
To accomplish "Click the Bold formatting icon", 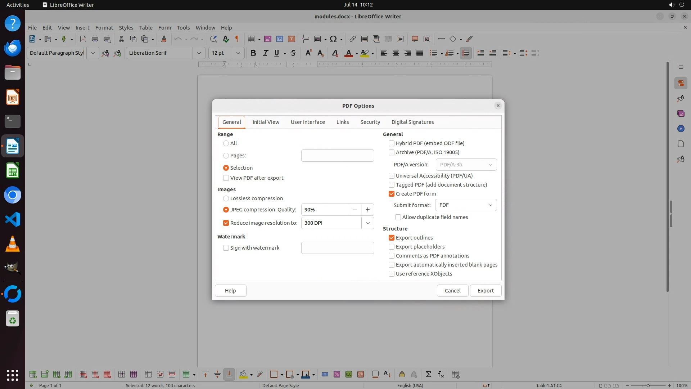I will (x=253, y=53).
